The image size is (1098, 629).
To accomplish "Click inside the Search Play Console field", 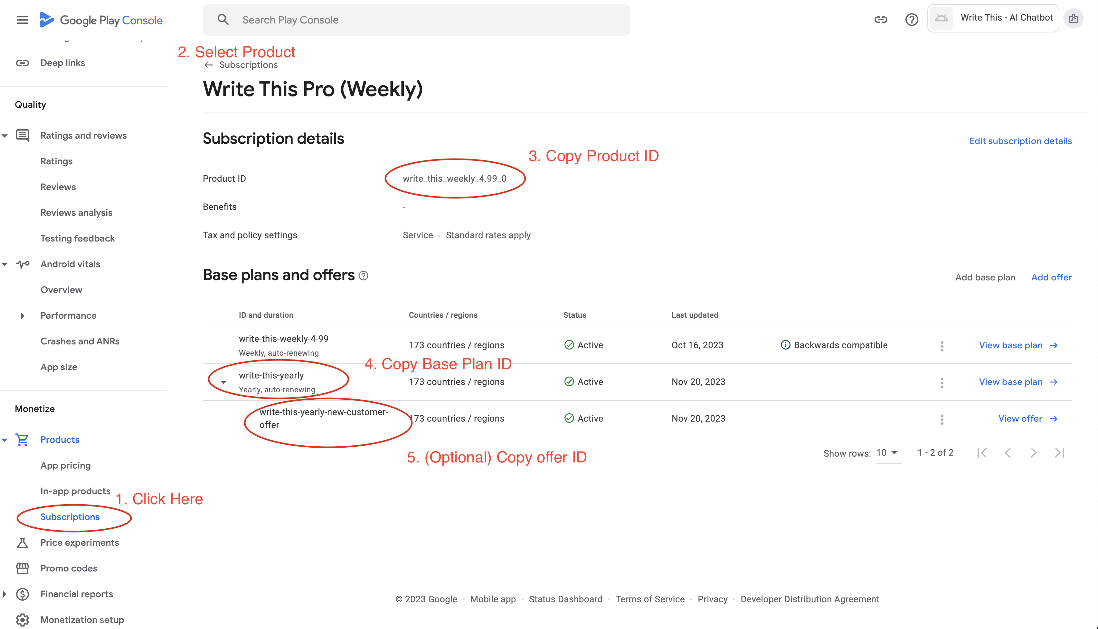I will [415, 19].
